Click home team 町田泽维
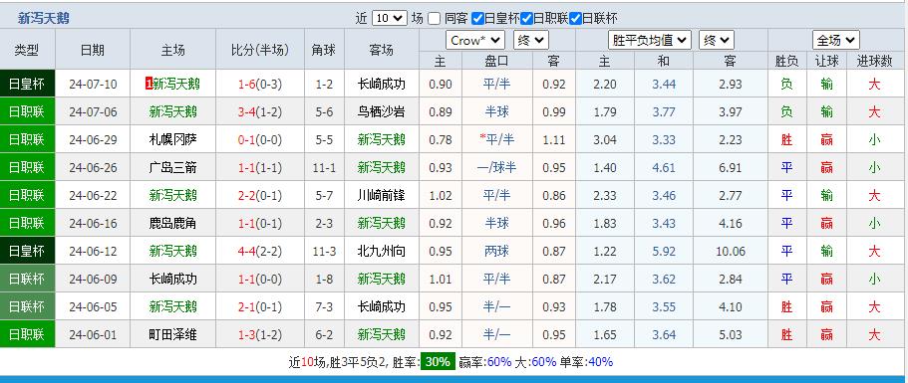This screenshot has height=383, width=908. pos(172,334)
